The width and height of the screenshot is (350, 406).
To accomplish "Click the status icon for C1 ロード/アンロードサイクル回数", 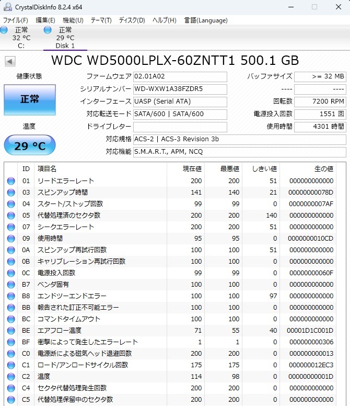I will click(11, 365).
